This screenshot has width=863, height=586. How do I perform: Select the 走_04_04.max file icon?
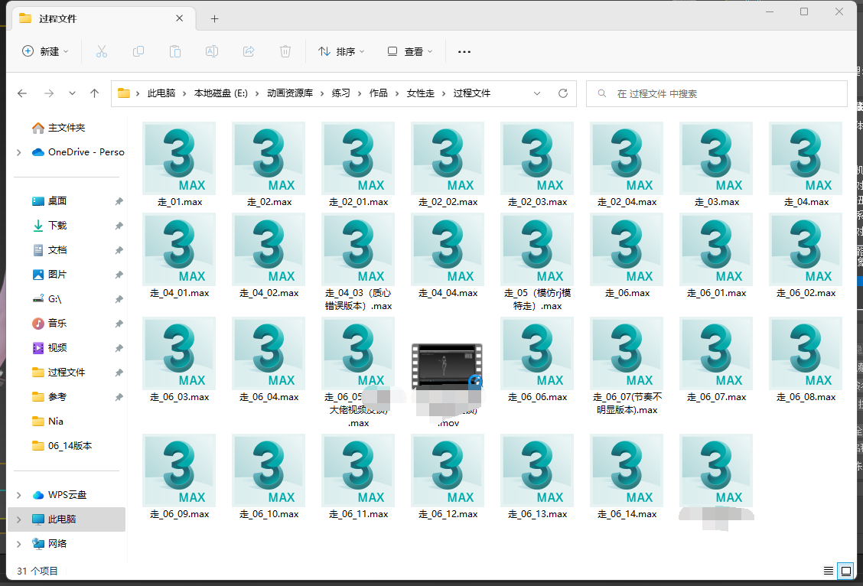pos(448,249)
